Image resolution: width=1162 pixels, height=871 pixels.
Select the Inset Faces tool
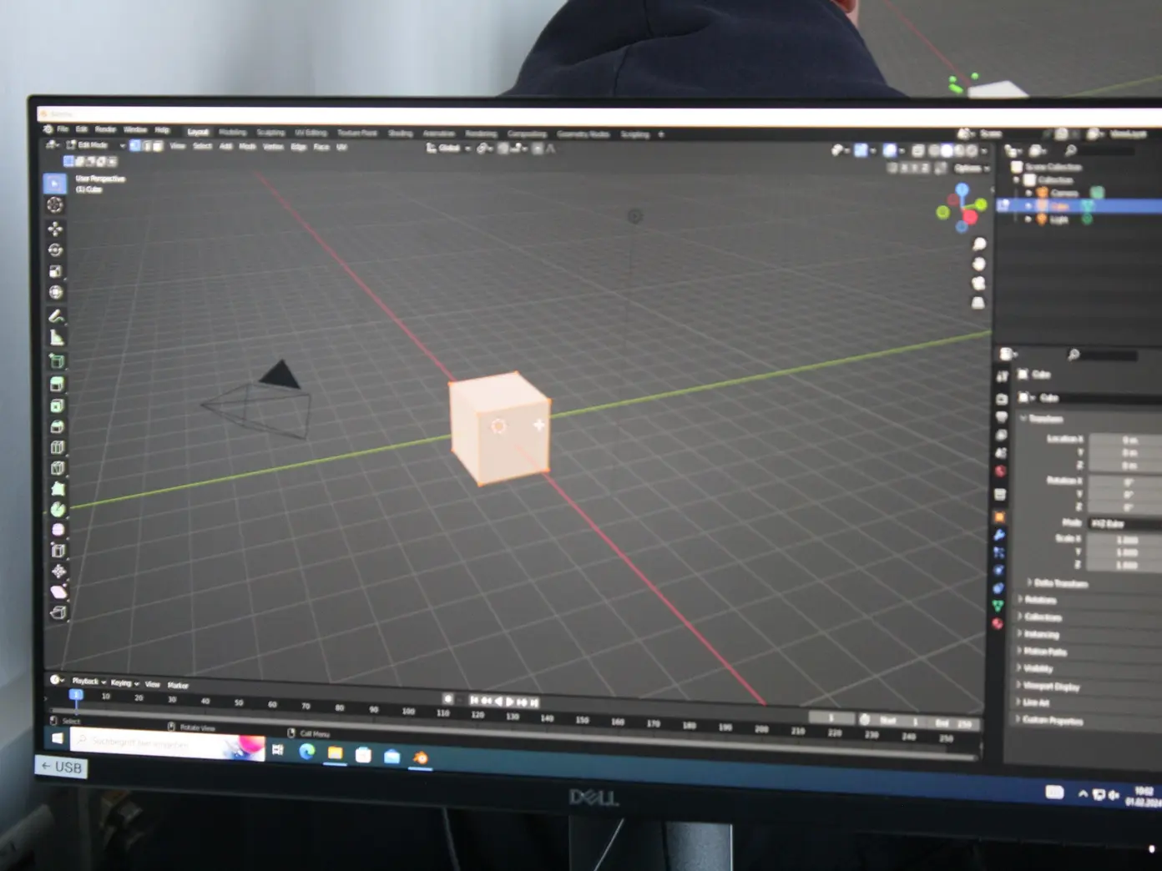[57, 406]
